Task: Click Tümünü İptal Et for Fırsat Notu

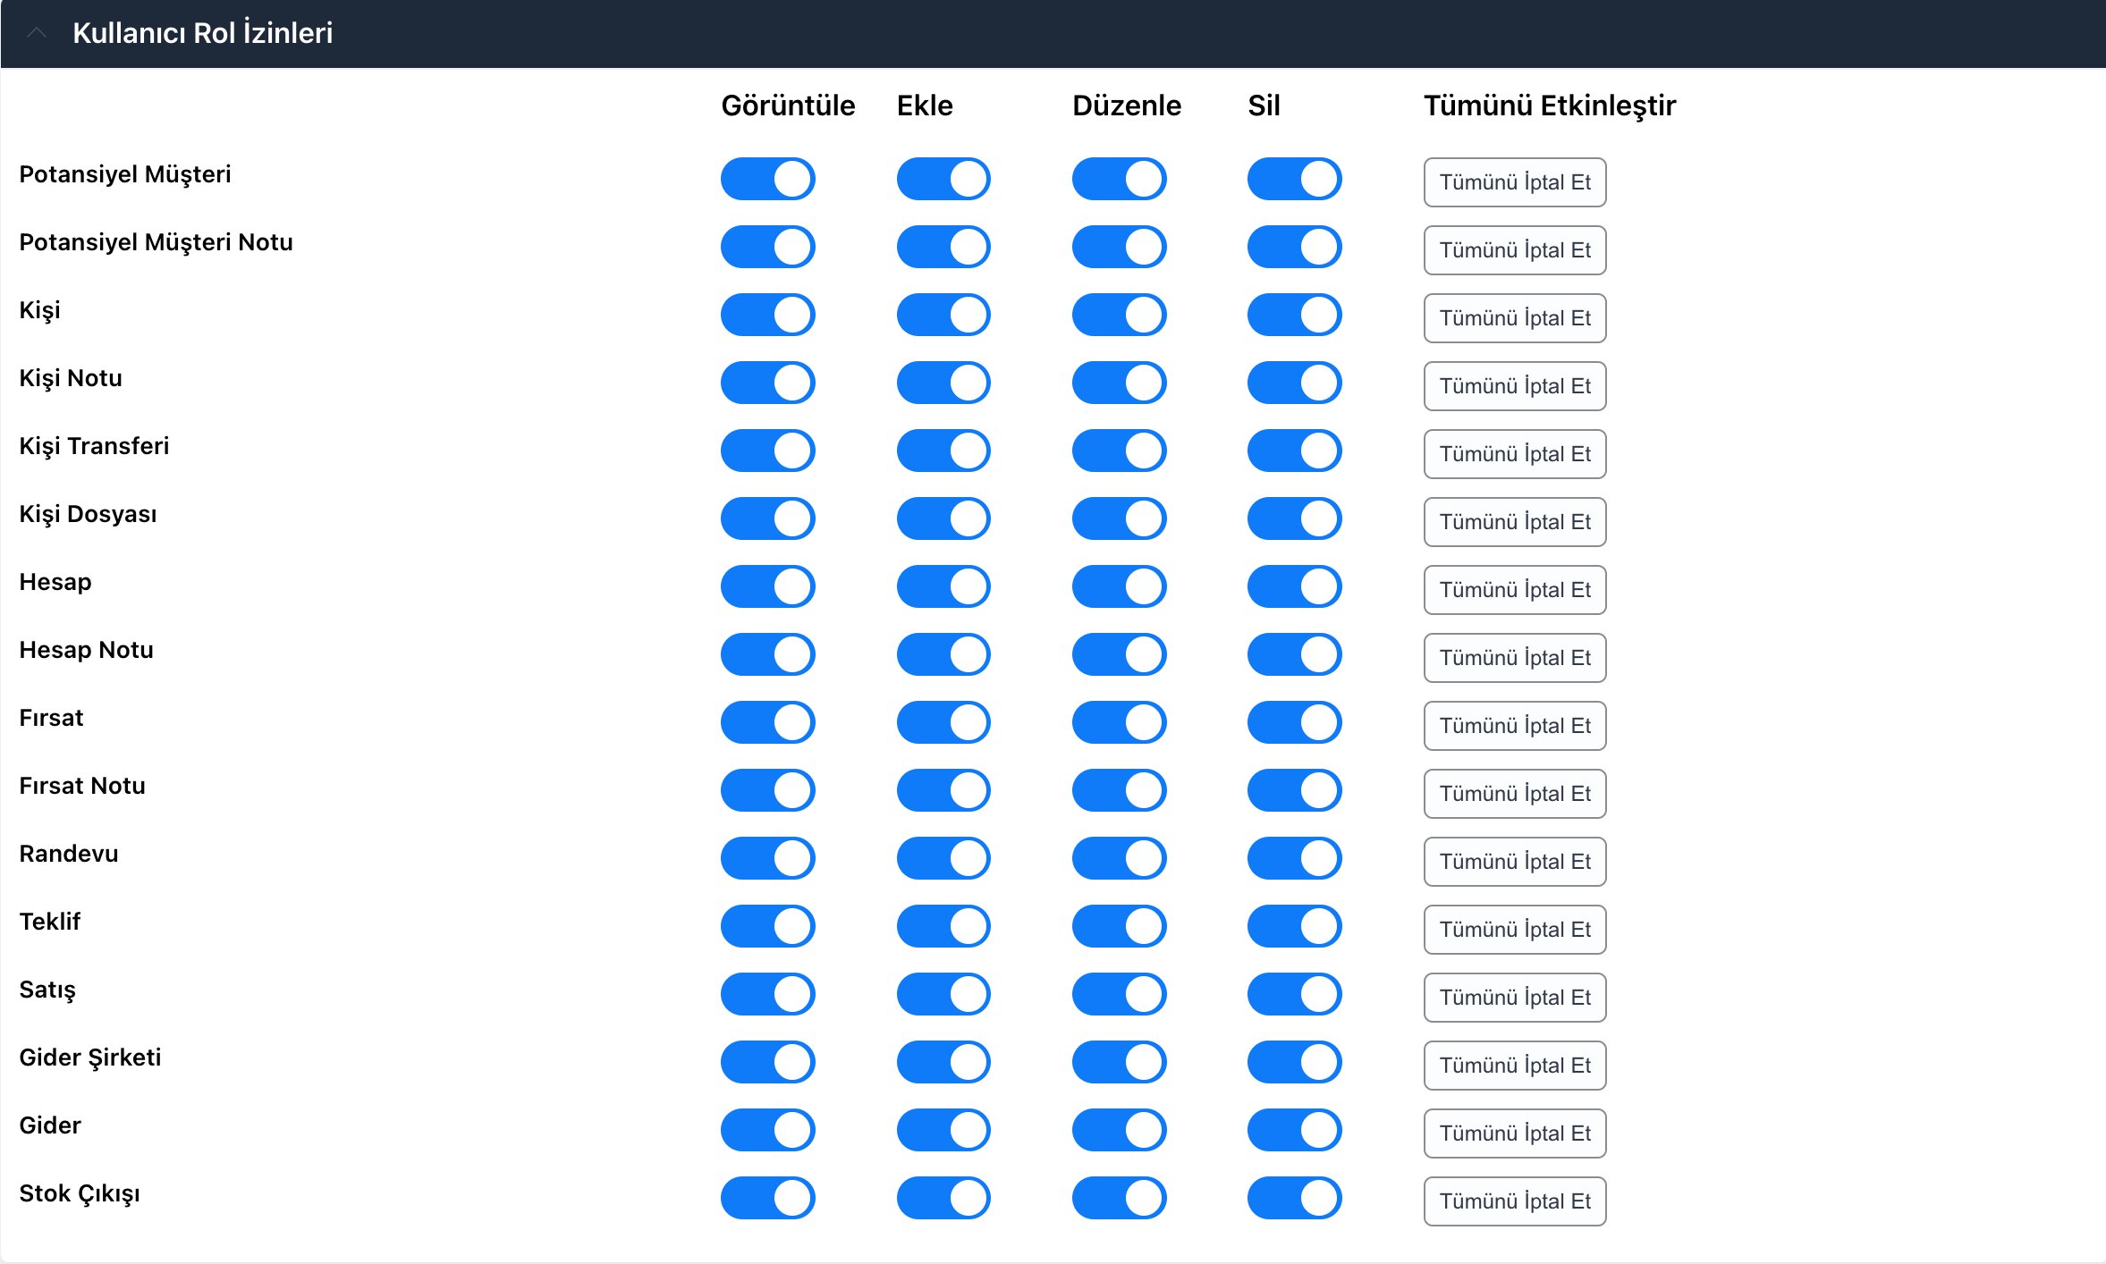Action: pos(1515,794)
